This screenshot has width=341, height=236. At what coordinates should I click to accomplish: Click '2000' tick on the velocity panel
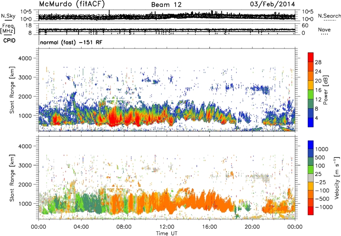(x=25, y=184)
